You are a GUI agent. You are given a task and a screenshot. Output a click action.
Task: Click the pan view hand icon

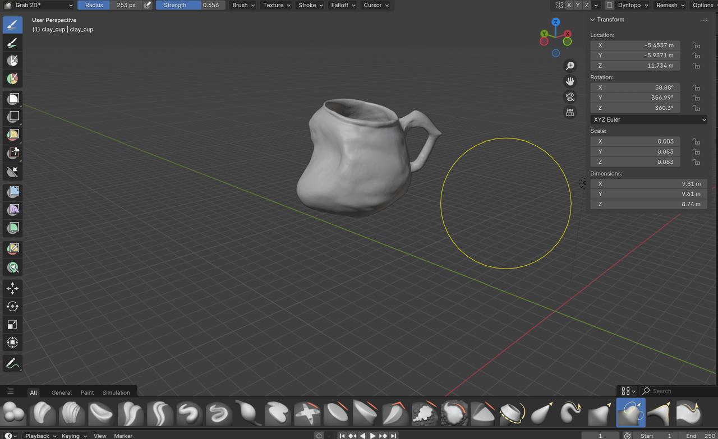click(570, 81)
